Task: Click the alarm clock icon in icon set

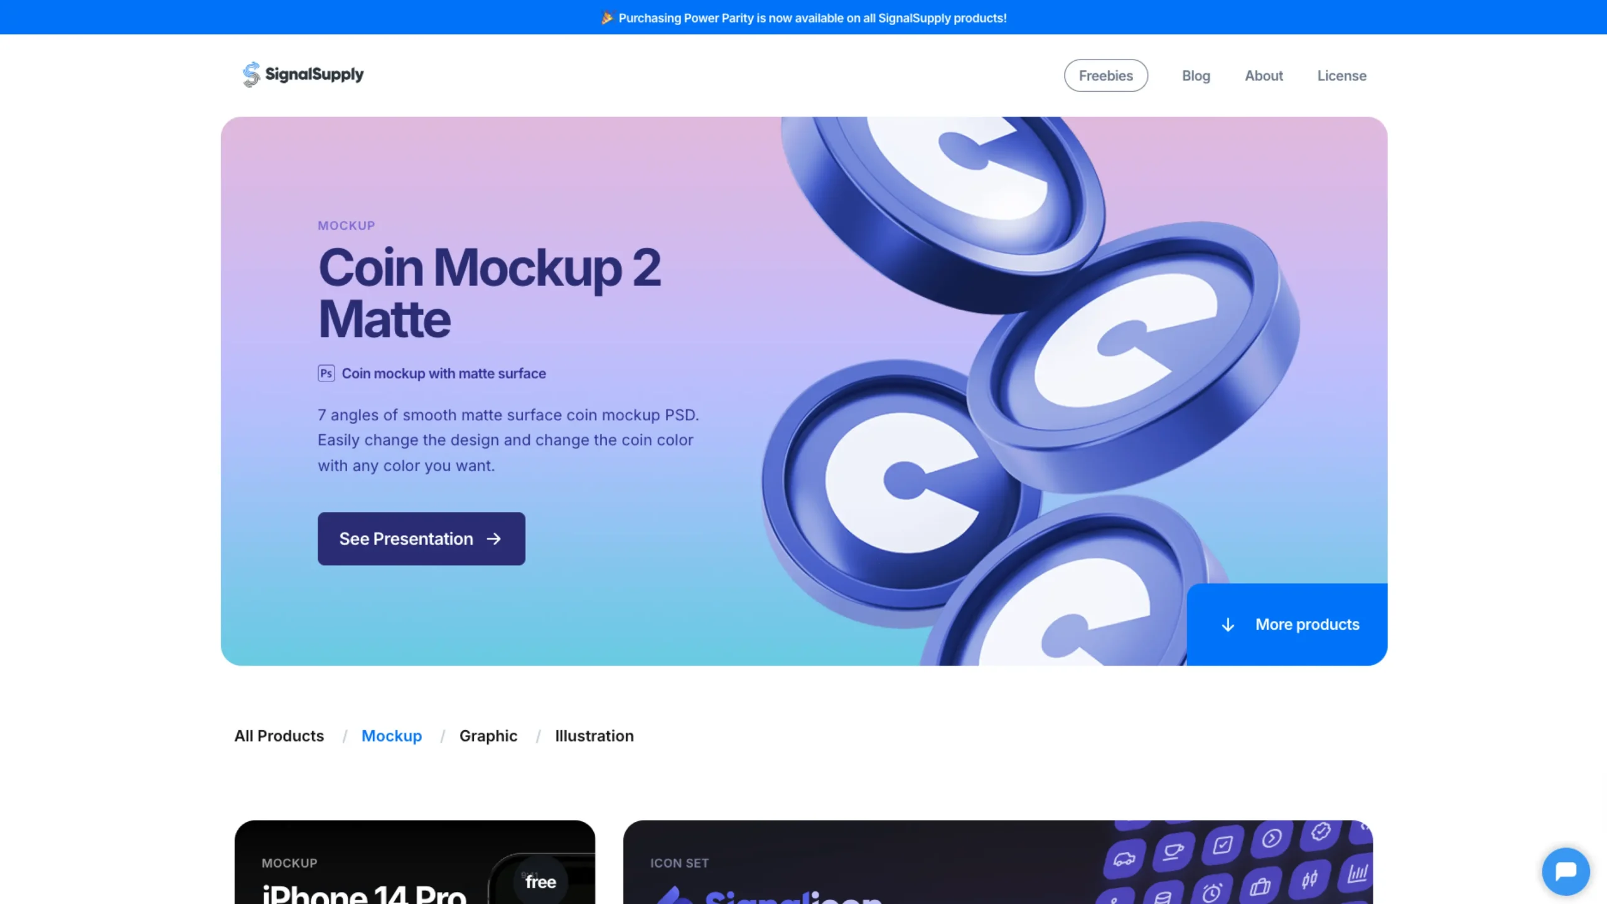Action: click(x=1212, y=891)
